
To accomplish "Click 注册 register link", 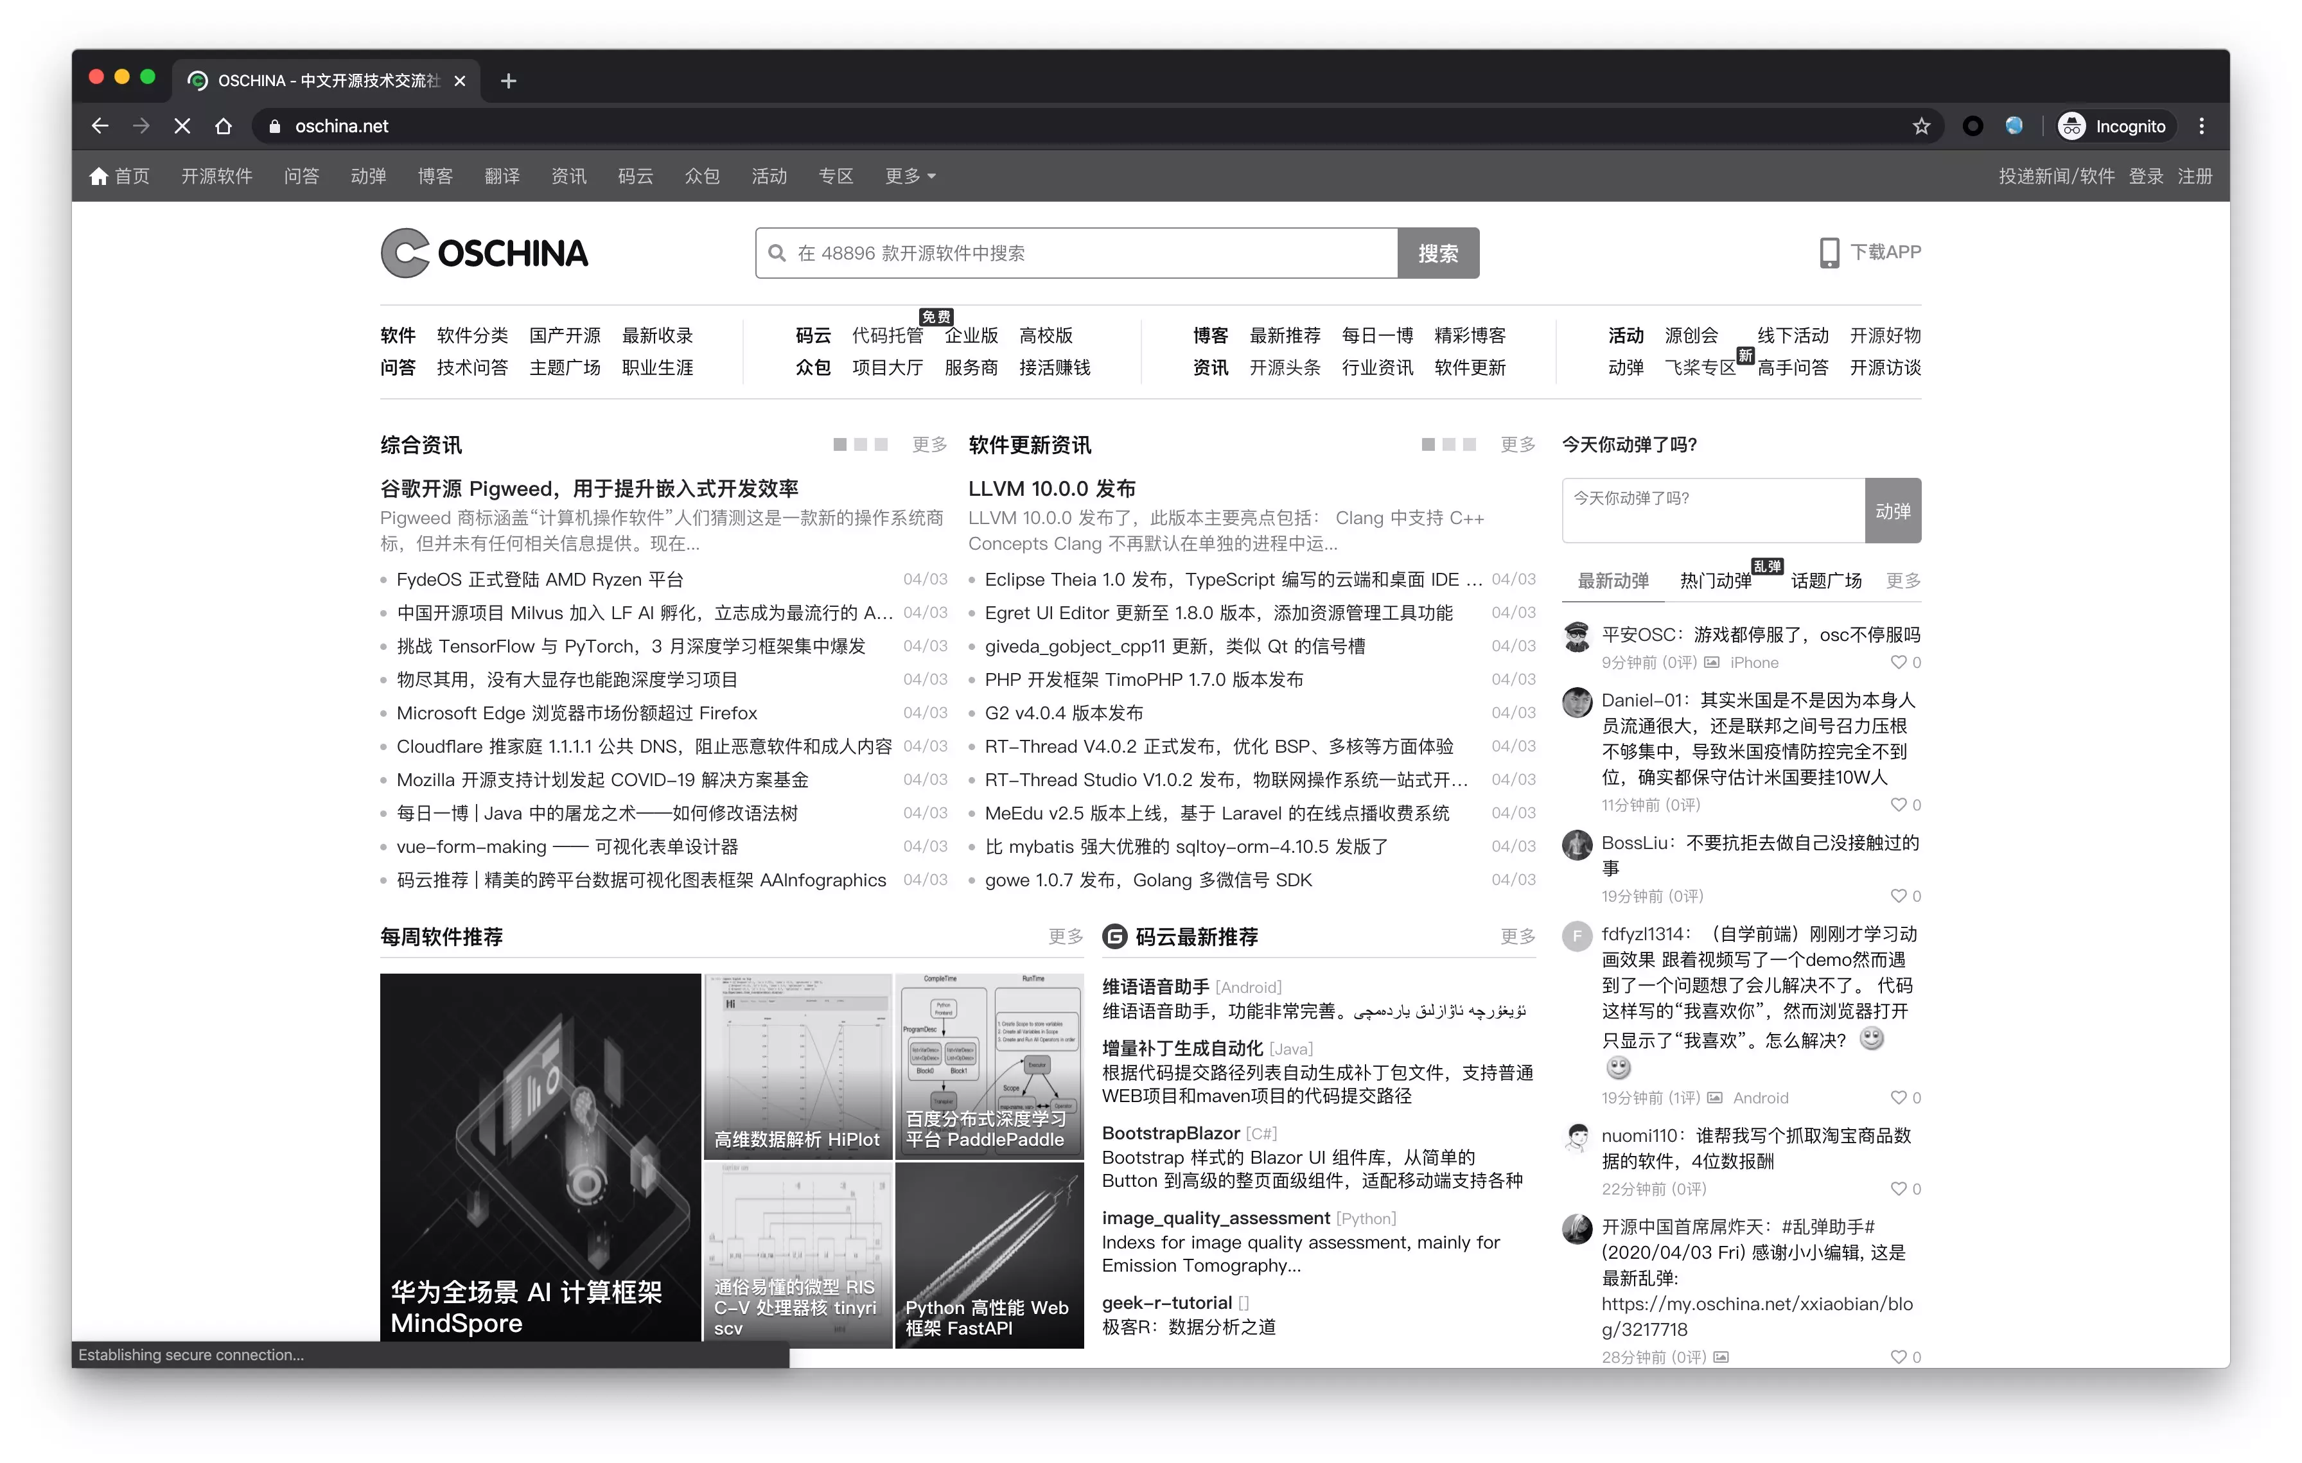I will pyautogui.click(x=2195, y=176).
